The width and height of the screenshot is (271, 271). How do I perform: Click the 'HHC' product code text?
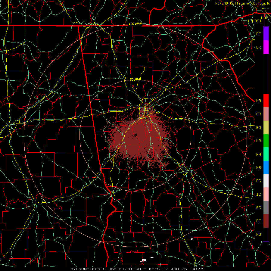265,18
